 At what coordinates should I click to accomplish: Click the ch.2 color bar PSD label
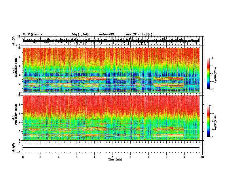(x=216, y=122)
